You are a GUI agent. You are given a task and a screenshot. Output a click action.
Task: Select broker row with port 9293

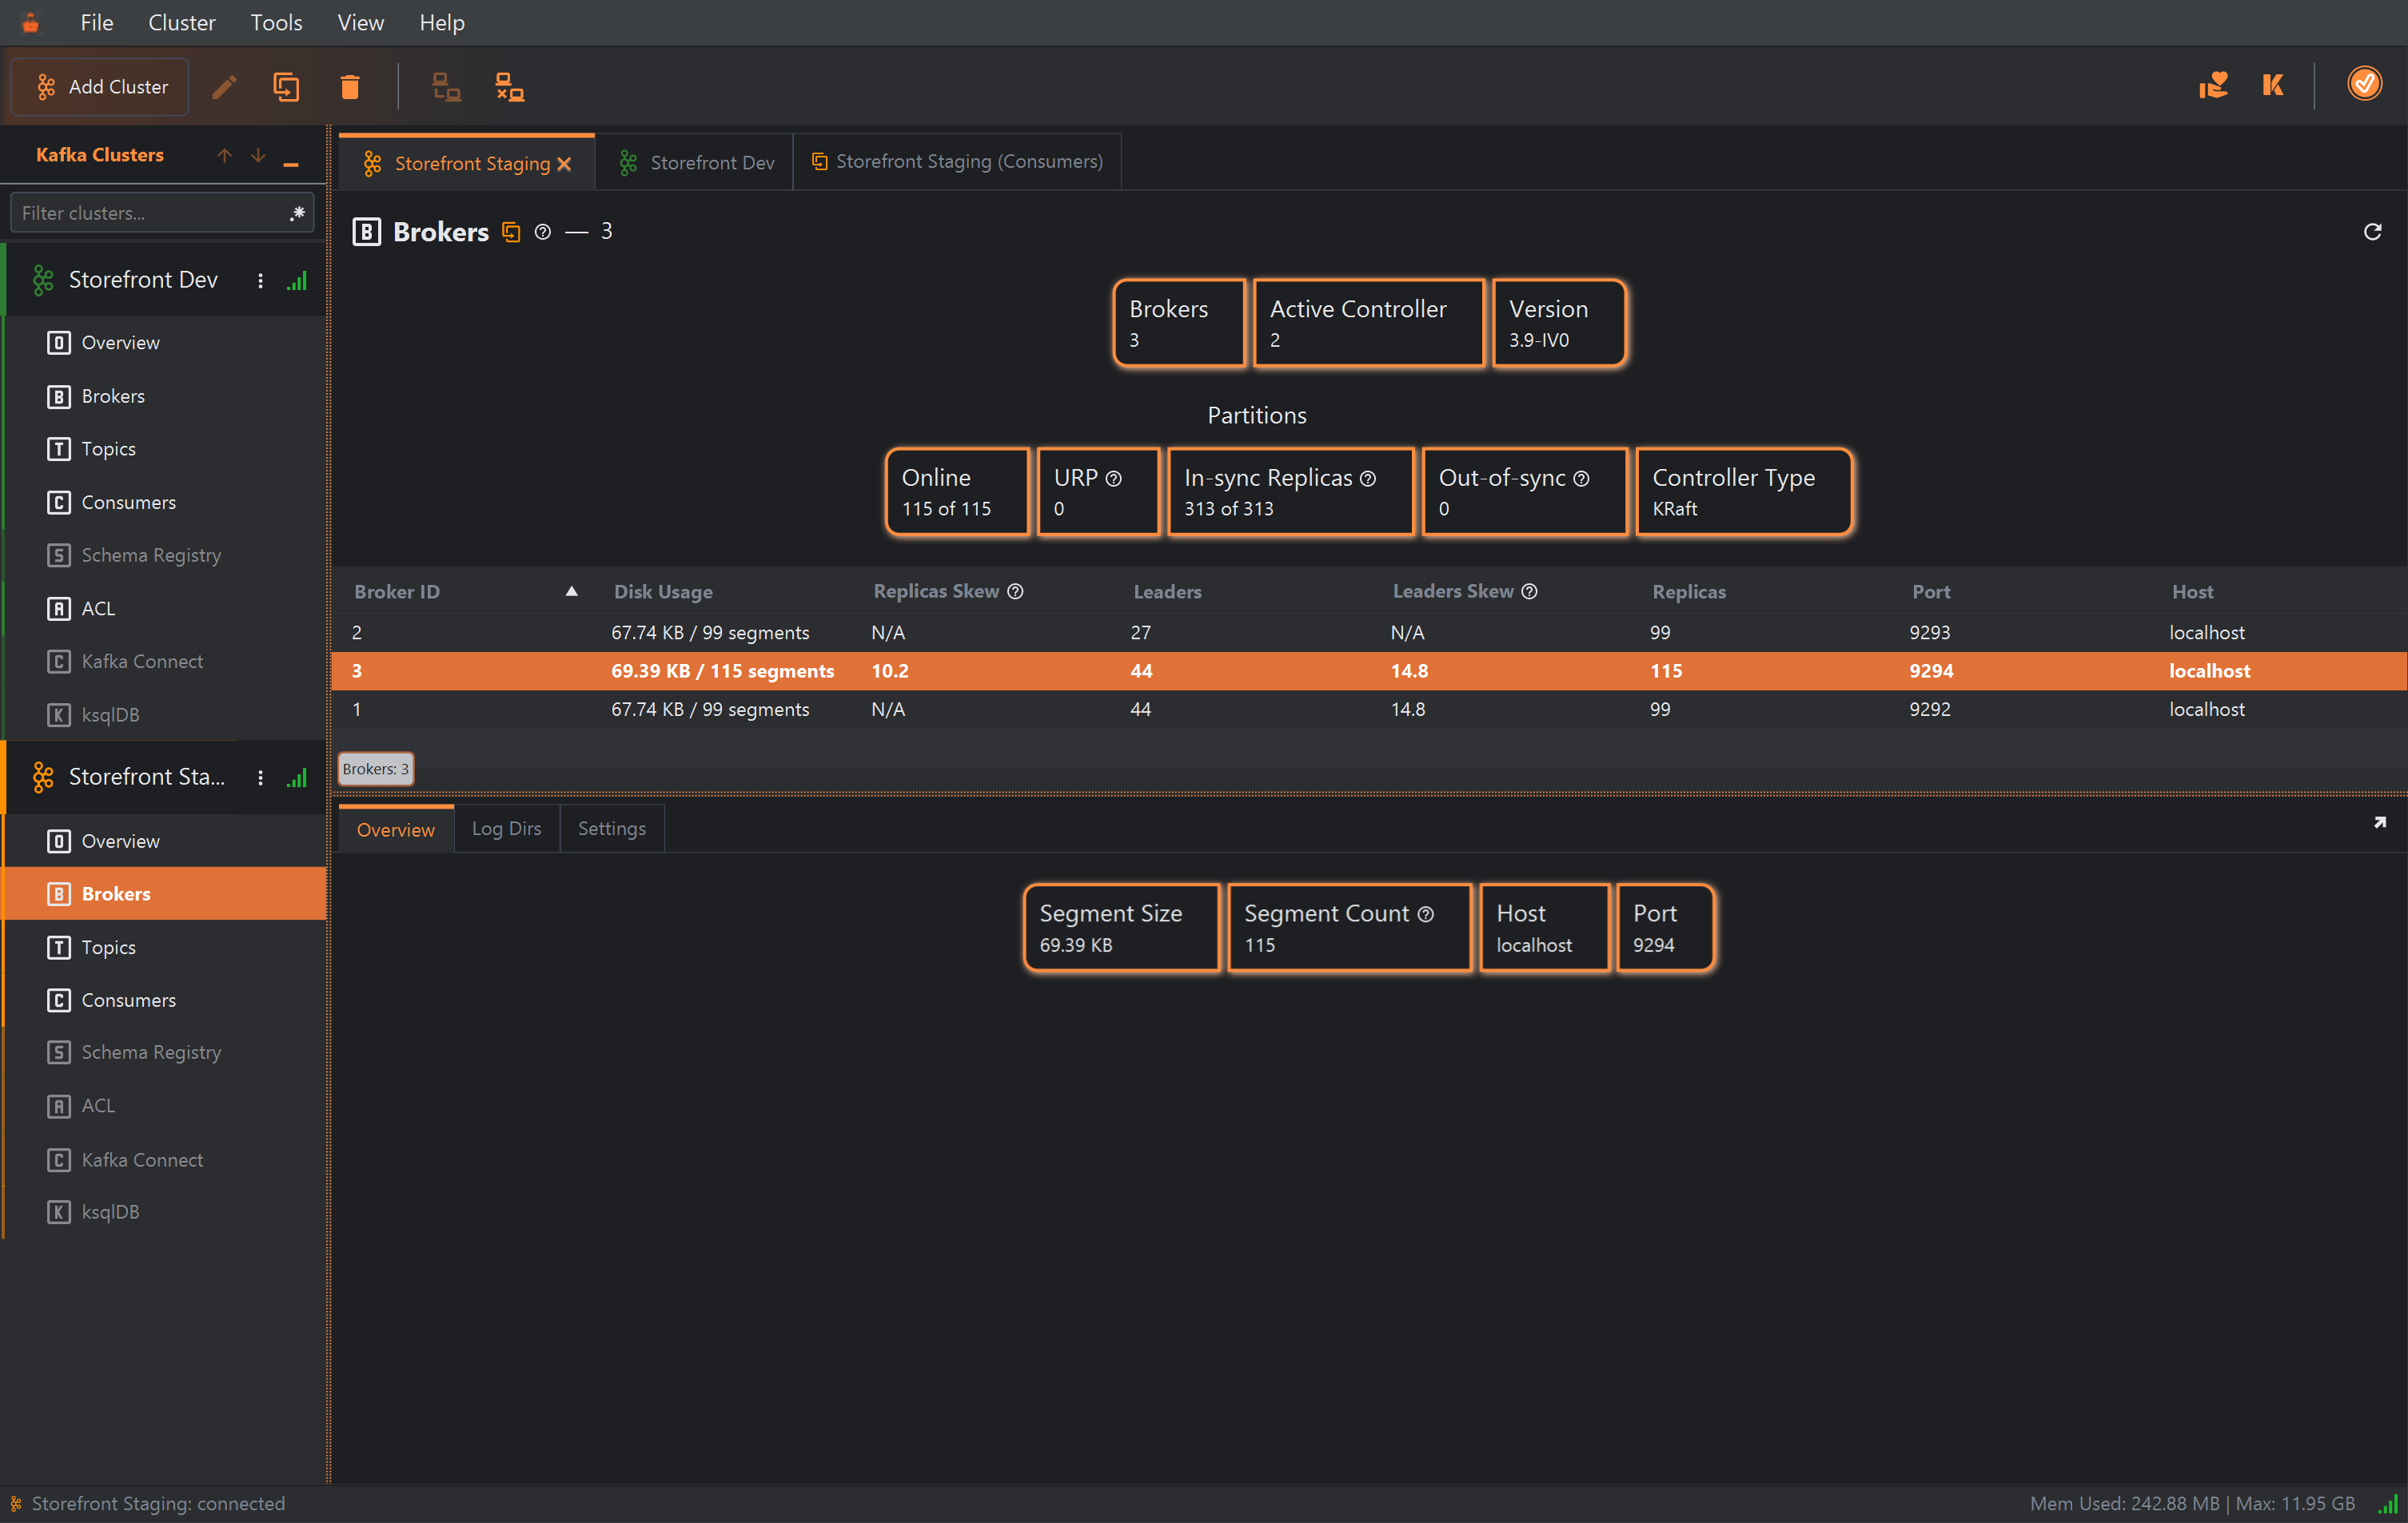[x=1368, y=633]
